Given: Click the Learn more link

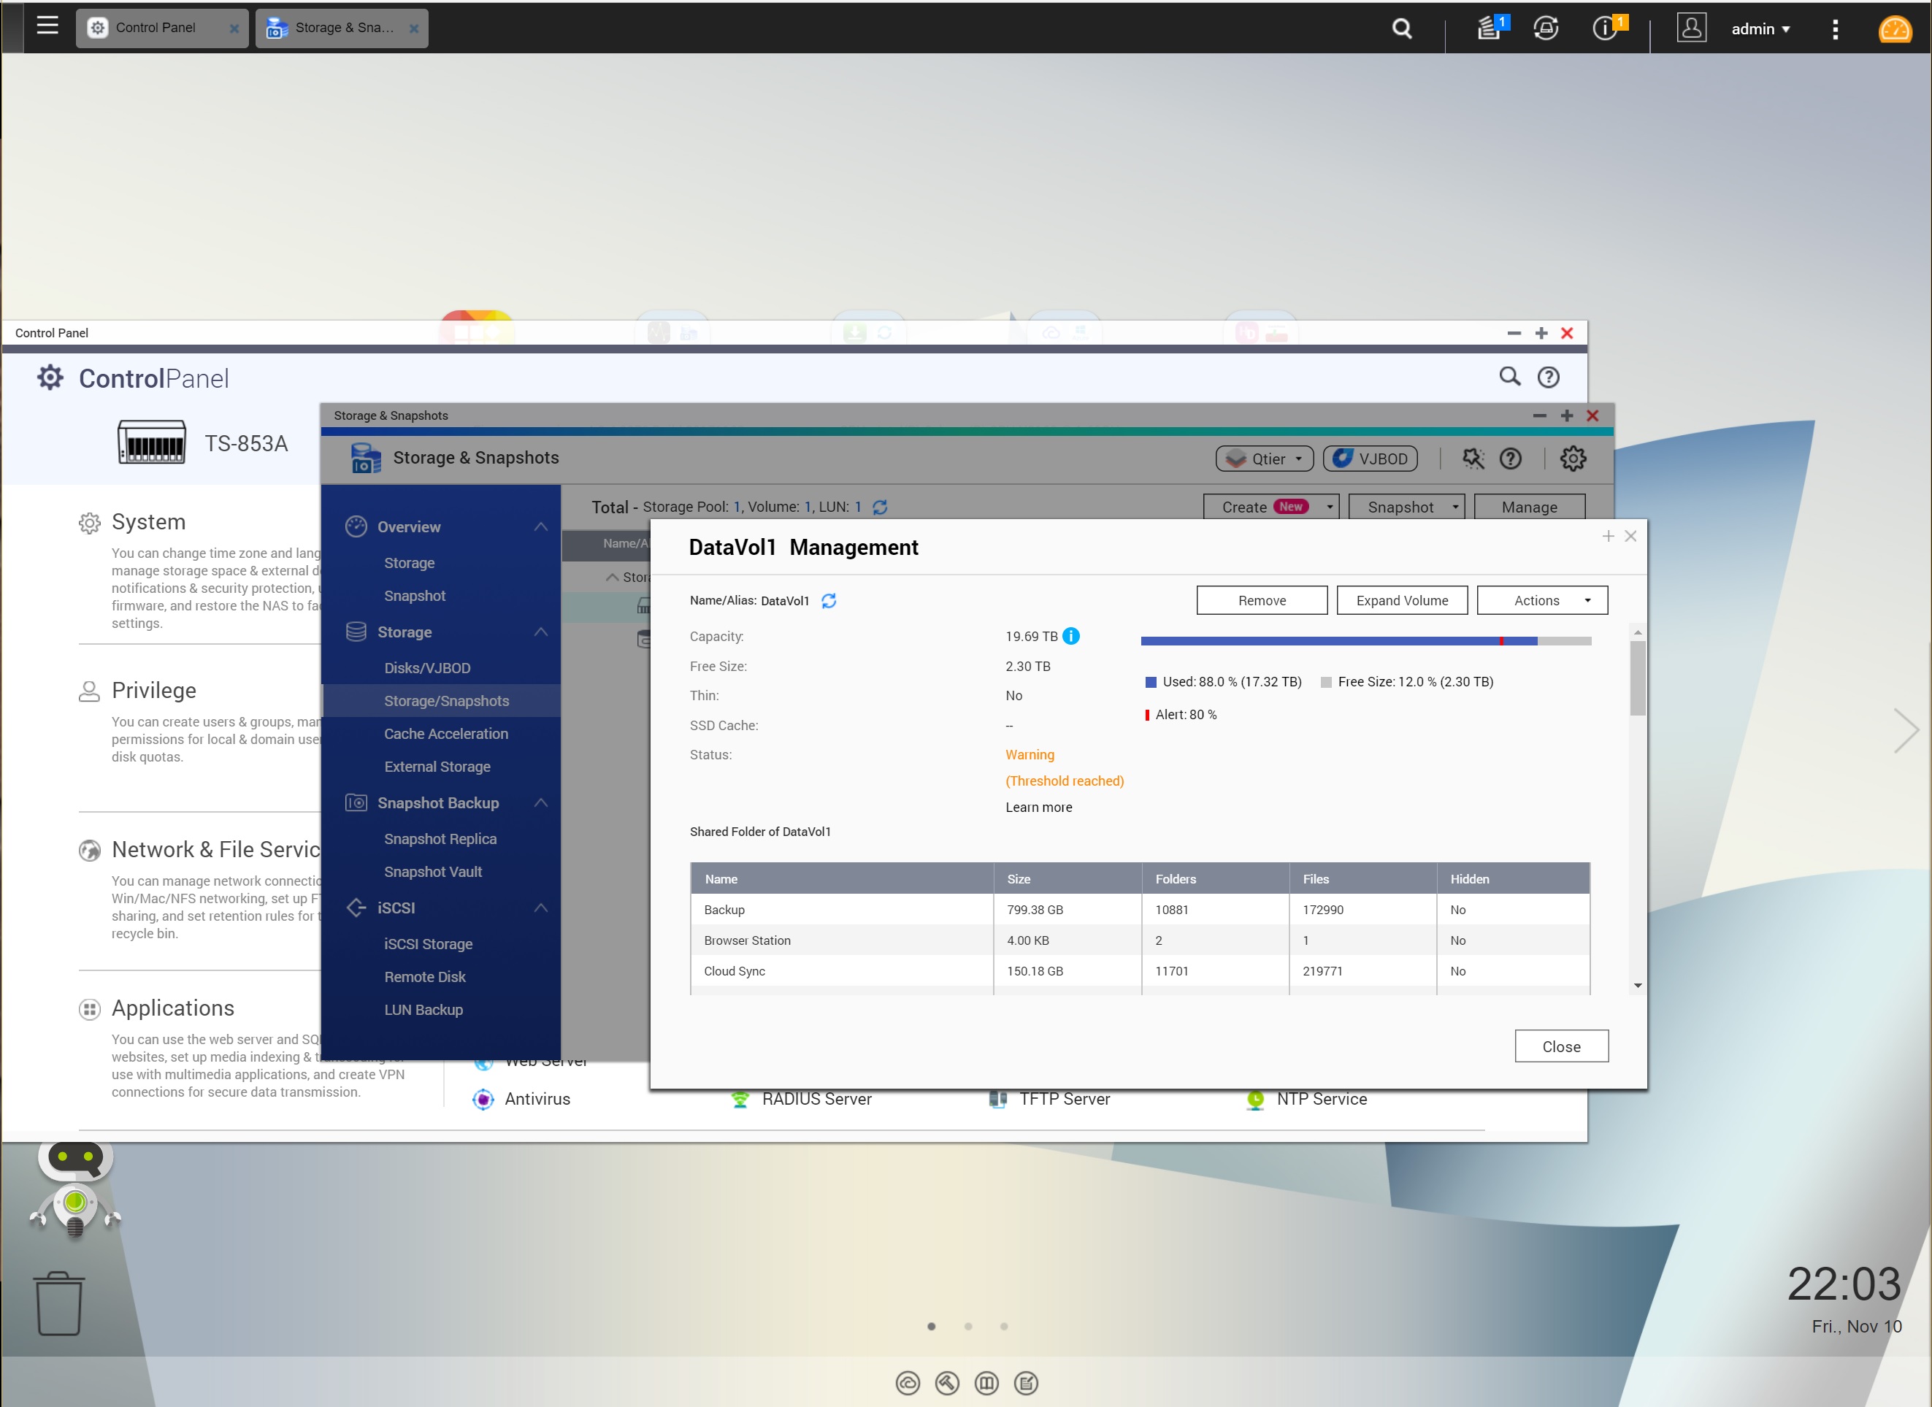Looking at the screenshot, I should pos(1038,807).
